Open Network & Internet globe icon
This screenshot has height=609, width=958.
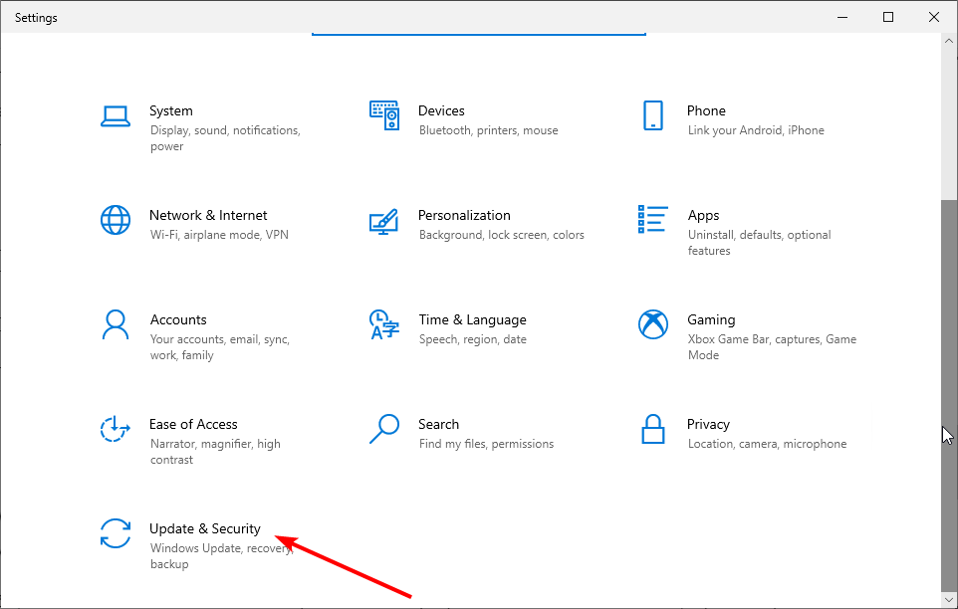coord(116,220)
